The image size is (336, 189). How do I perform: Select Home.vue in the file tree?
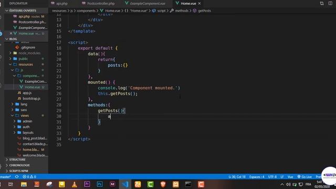point(32,87)
